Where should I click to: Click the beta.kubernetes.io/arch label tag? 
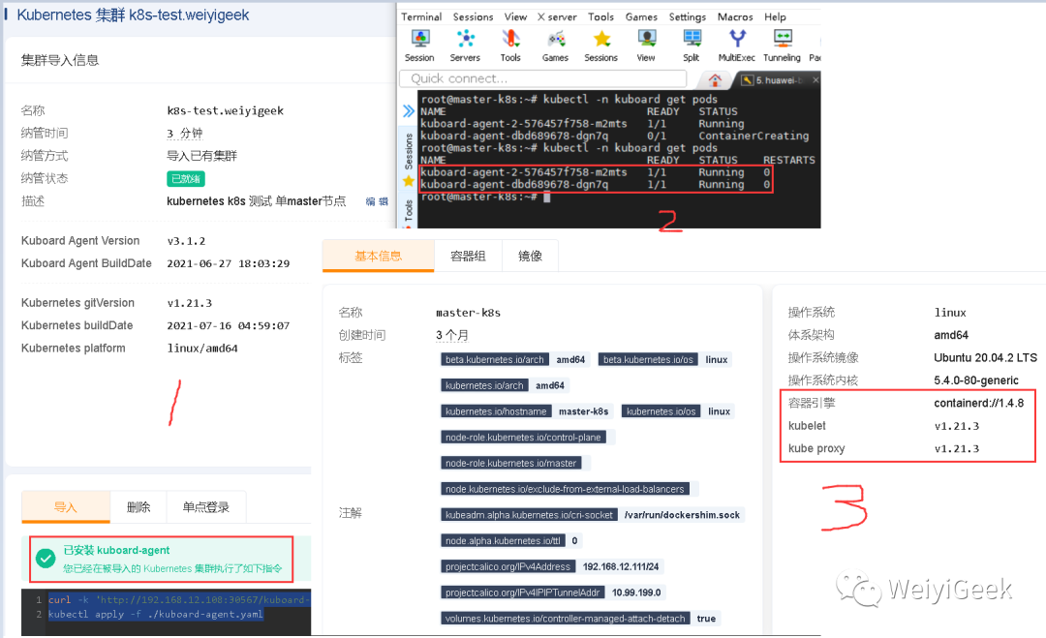(494, 359)
